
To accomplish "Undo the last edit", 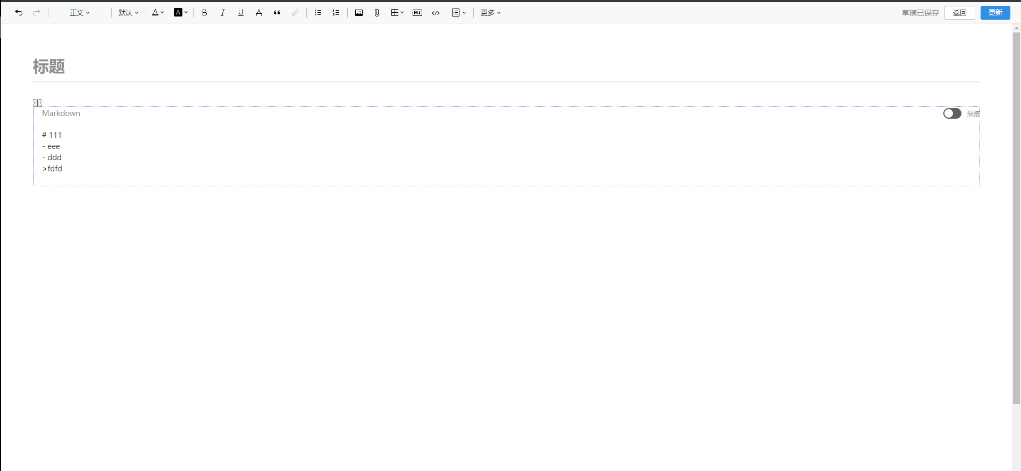I will pos(19,13).
